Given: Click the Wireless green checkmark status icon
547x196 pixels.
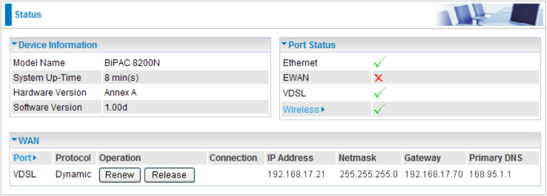Looking at the screenshot, I should coord(380,109).
